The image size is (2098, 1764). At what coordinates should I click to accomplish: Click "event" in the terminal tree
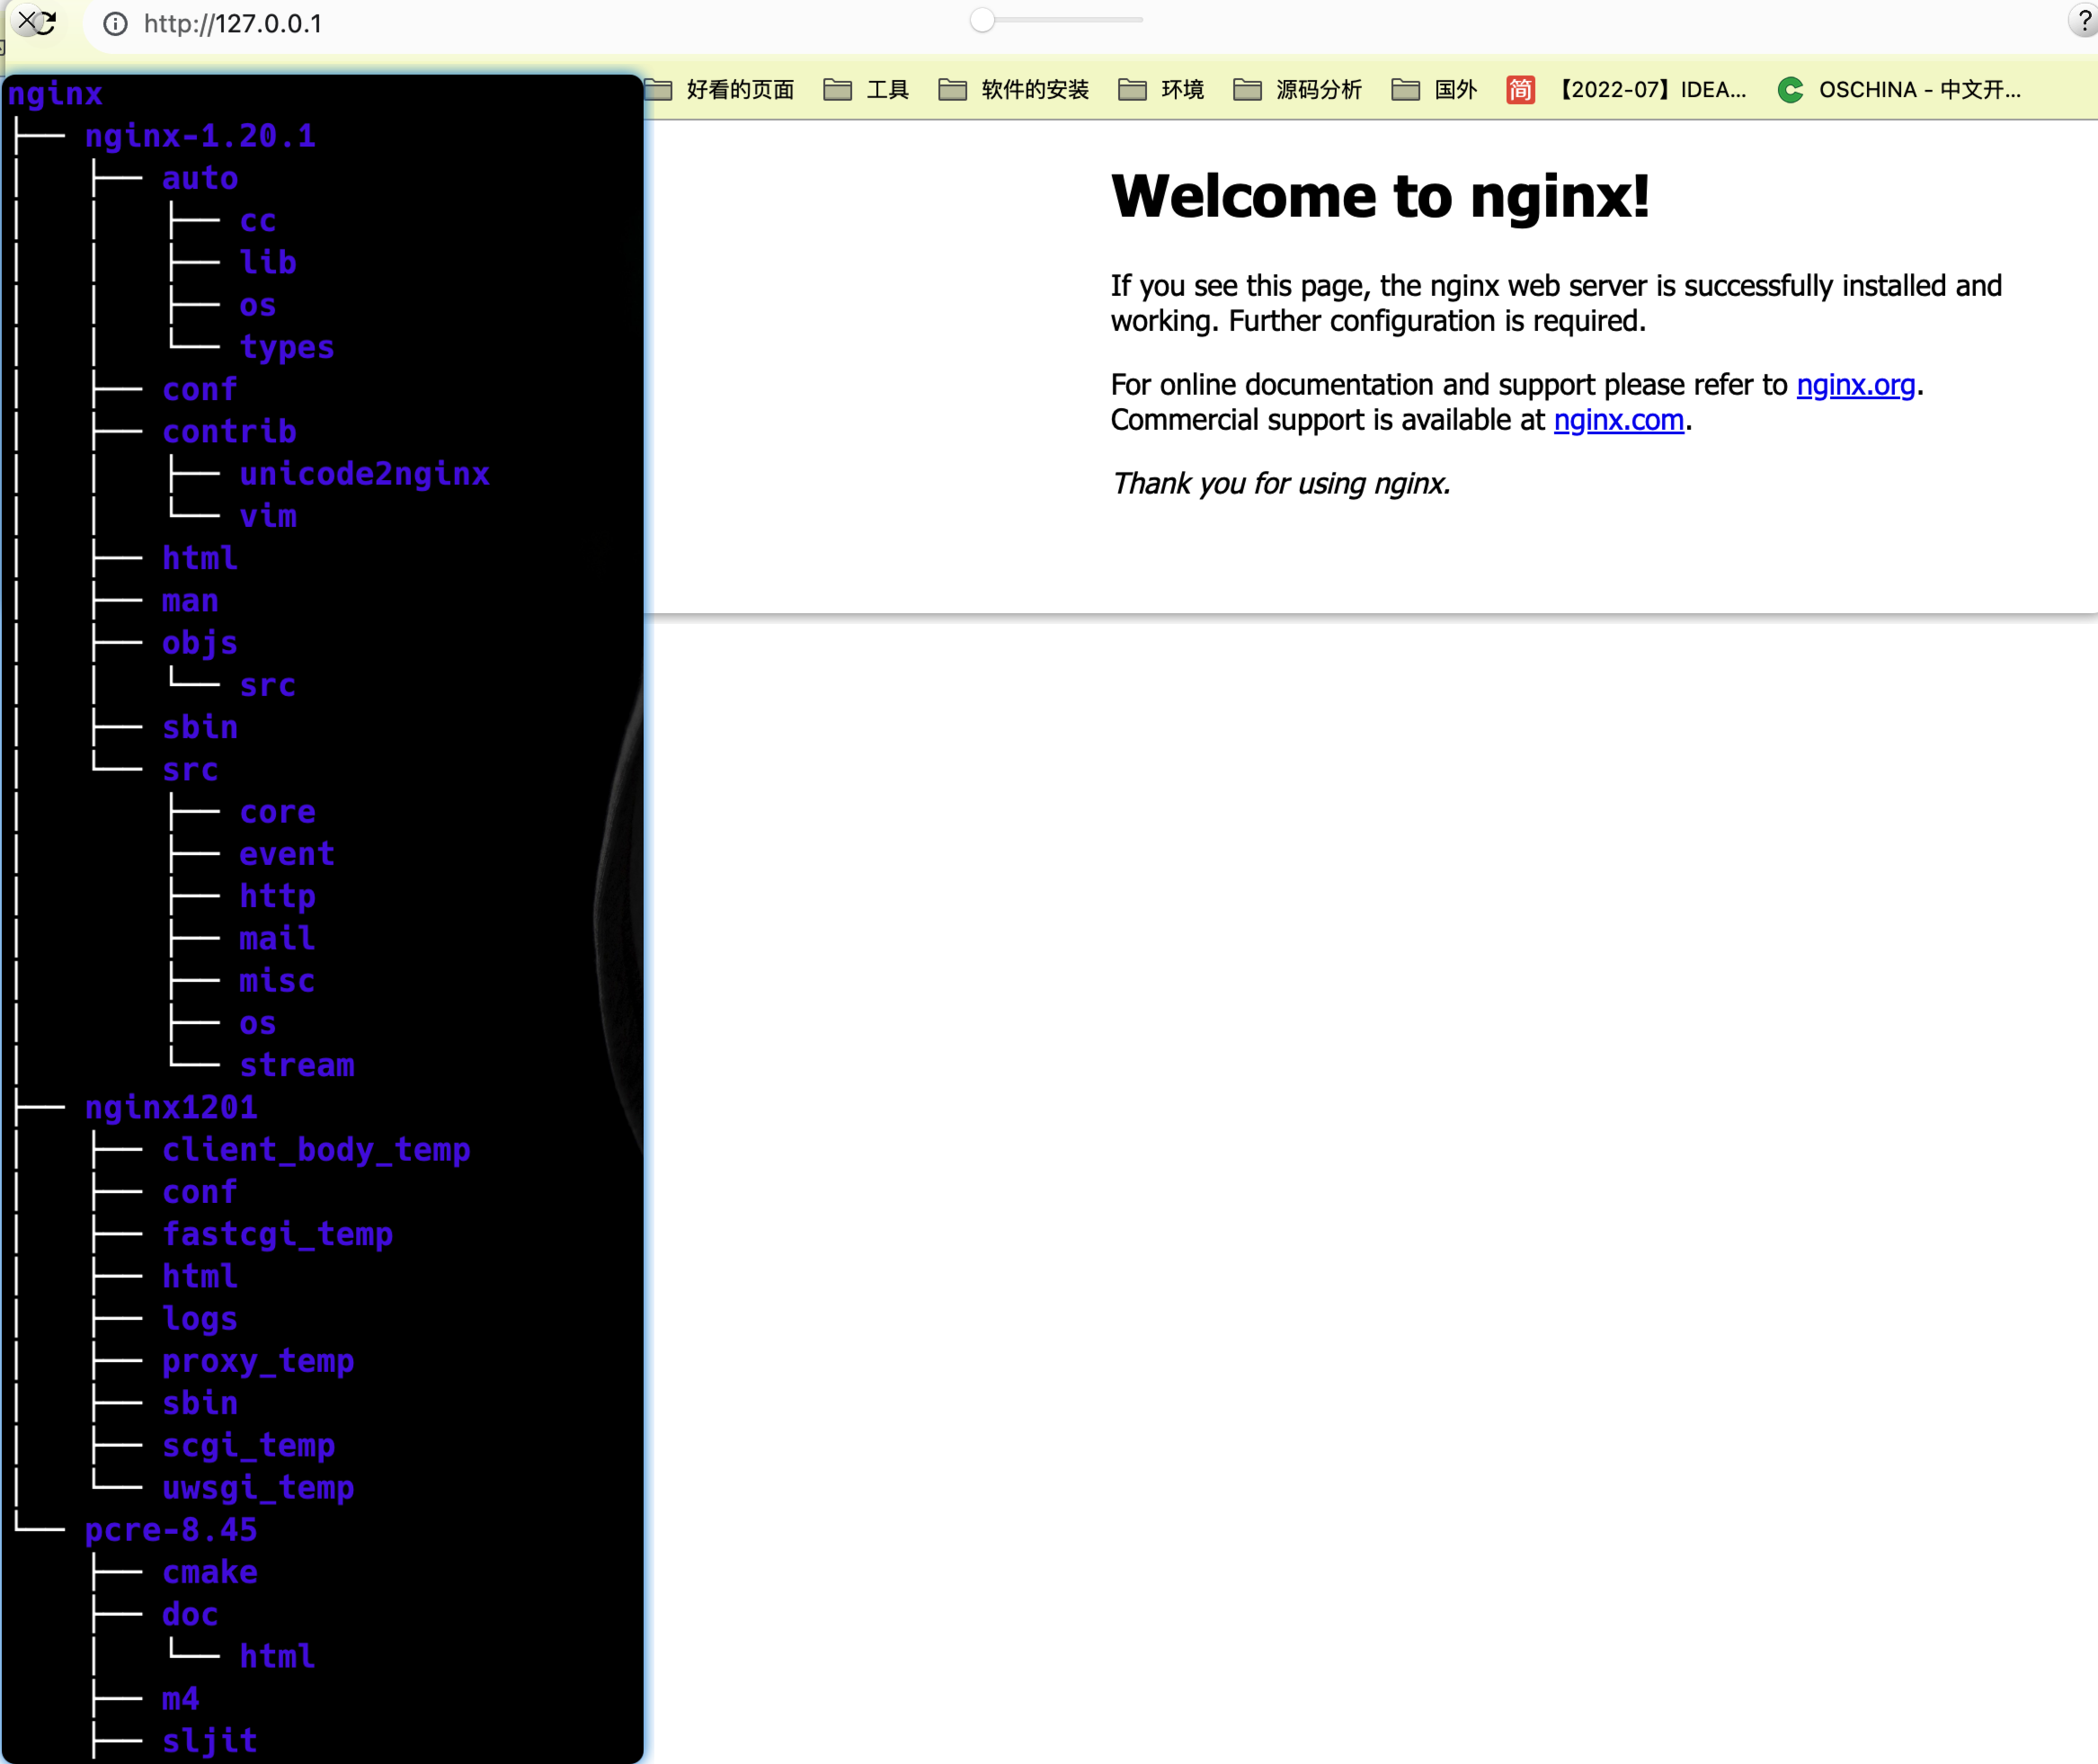pyautogui.click(x=287, y=854)
